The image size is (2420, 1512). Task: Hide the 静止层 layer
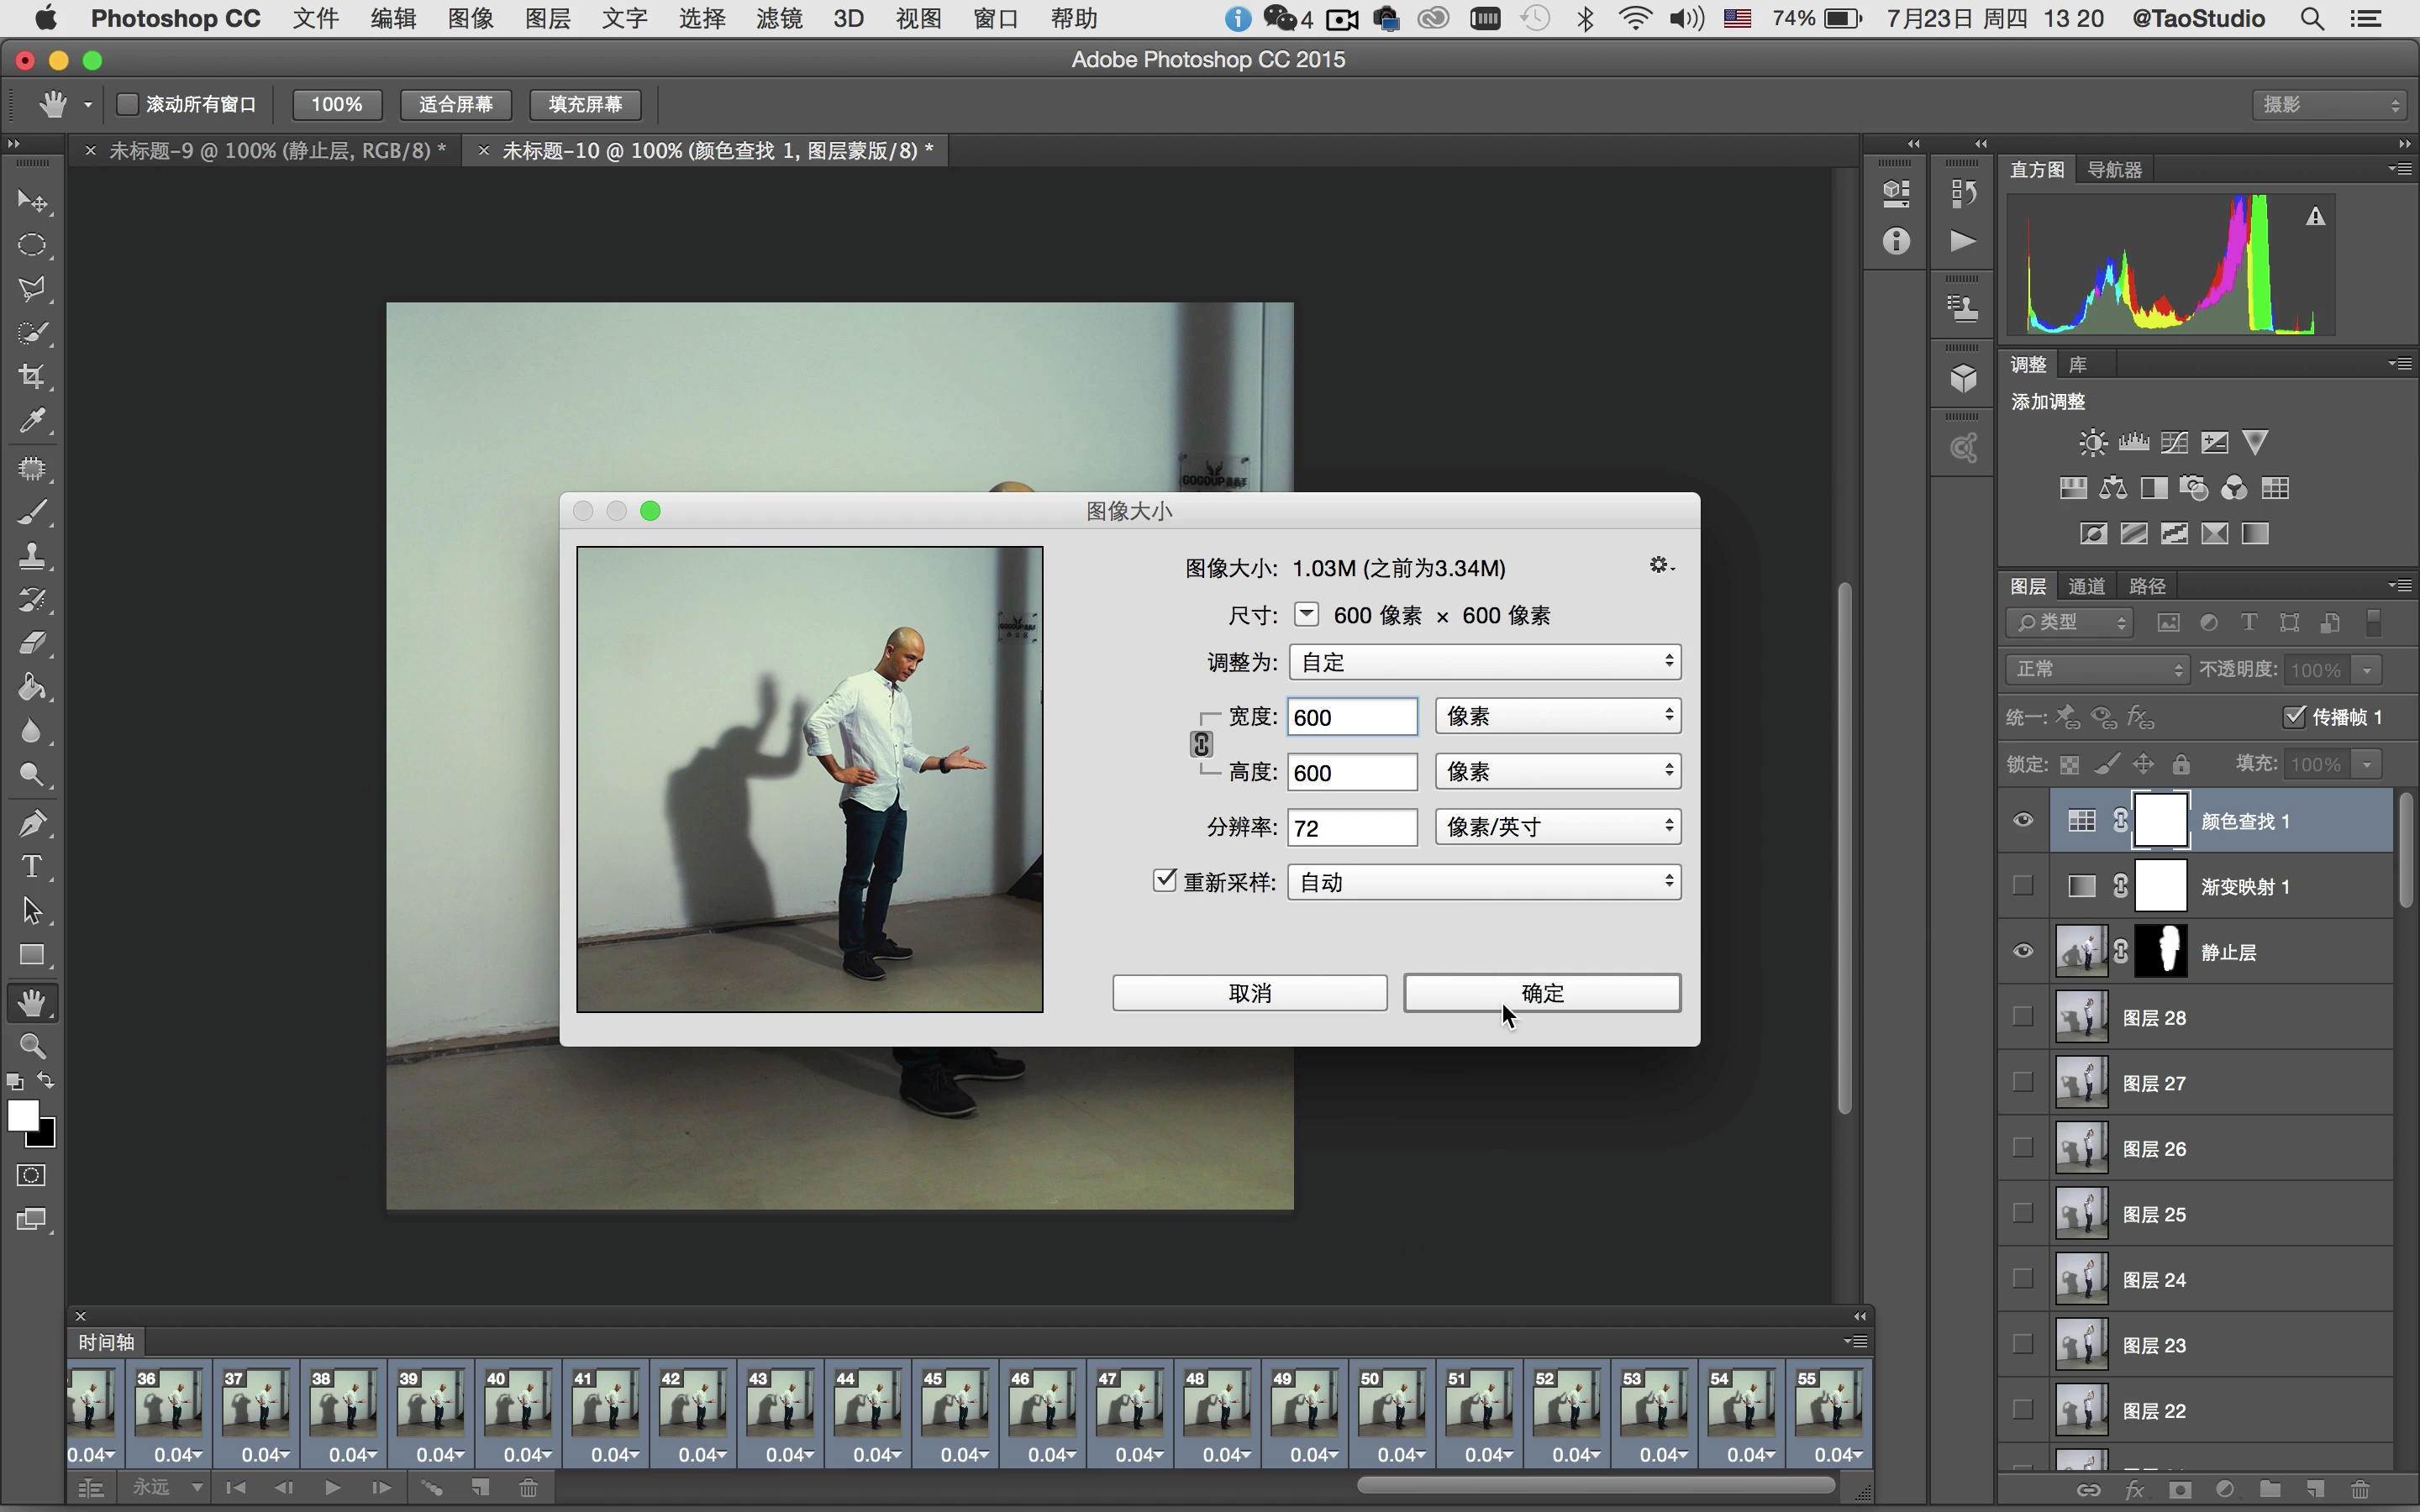2023,951
